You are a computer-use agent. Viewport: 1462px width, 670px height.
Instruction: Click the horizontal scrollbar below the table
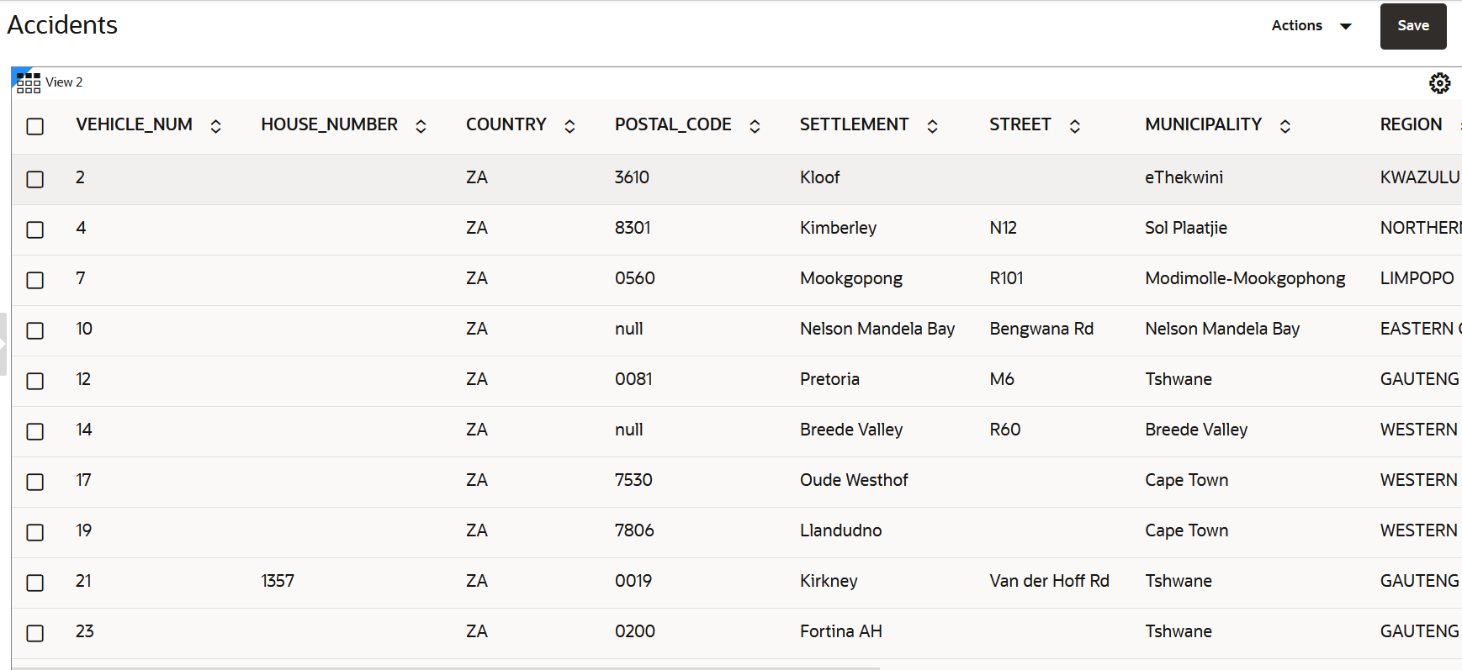point(446,668)
